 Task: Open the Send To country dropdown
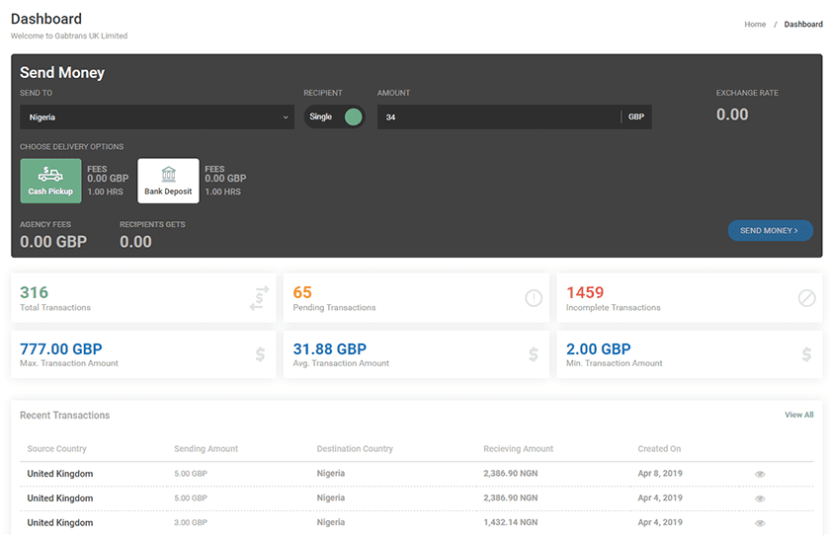coord(157,117)
